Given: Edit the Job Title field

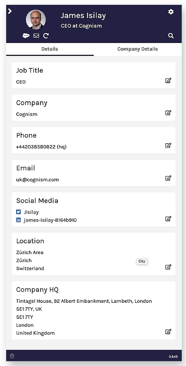Looking at the screenshot, I should tap(168, 80).
